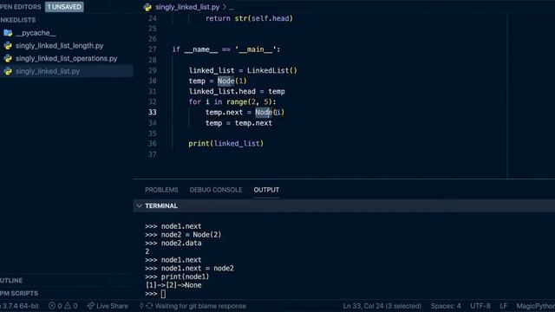This screenshot has width=555, height=312.
Task: Click Waiting for git blame response status
Action: click(x=200, y=306)
